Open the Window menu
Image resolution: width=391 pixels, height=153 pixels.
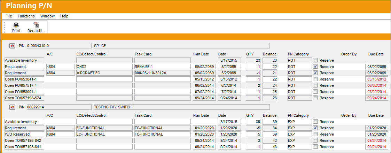pos(47,16)
